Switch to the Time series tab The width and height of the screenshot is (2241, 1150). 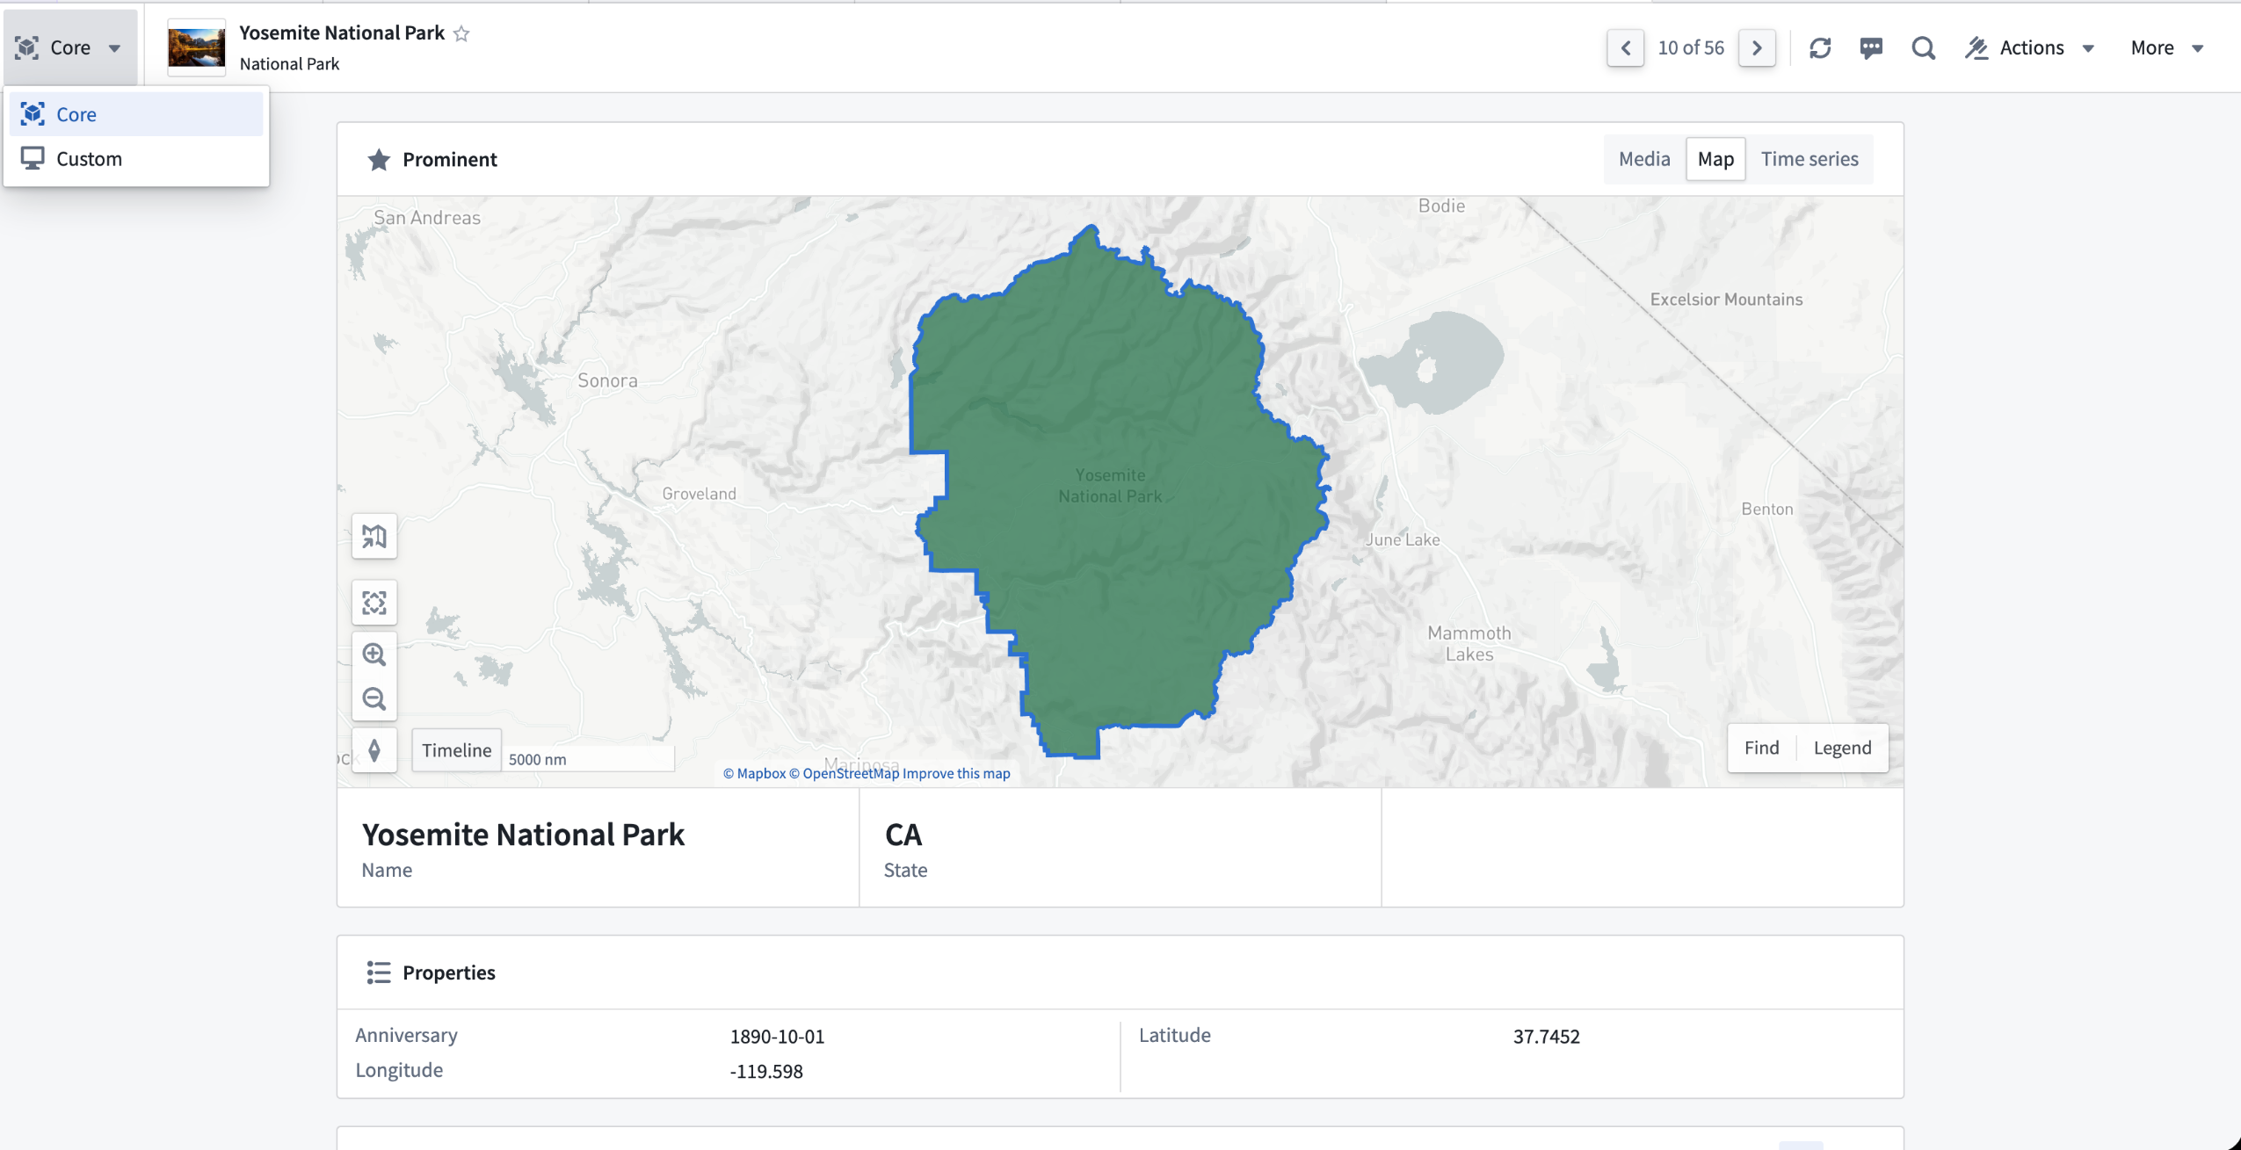(x=1809, y=159)
